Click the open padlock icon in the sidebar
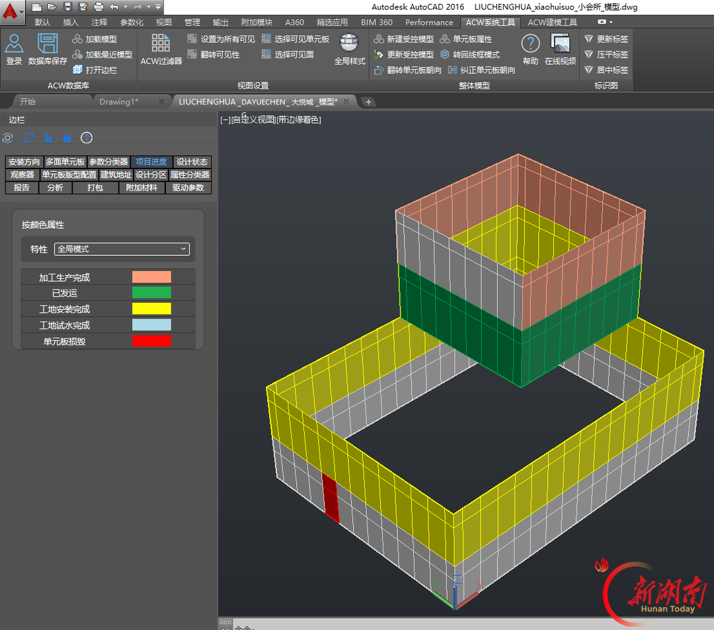The height and width of the screenshot is (630, 714). pyautogui.click(x=48, y=138)
